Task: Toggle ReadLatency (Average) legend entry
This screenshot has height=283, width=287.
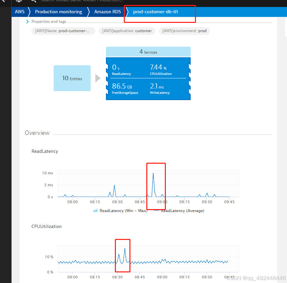Action: tap(179, 211)
